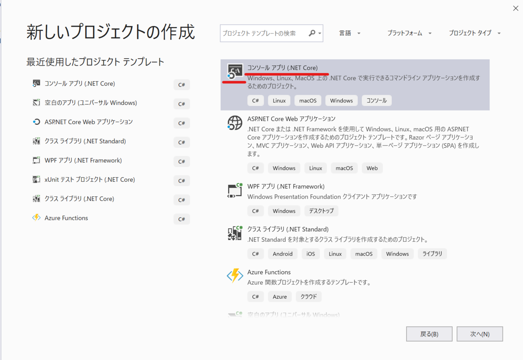Screen dimensions: 523x360
Task: Select コンソール アプリ (.NET Core) template title
Action: pos(282,67)
